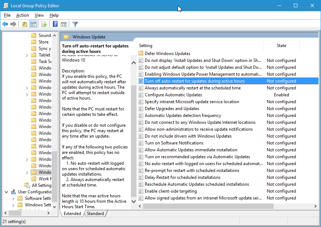Click the tree pane horizontal scroll left arrow
321x227 pixels.
tap(5, 213)
